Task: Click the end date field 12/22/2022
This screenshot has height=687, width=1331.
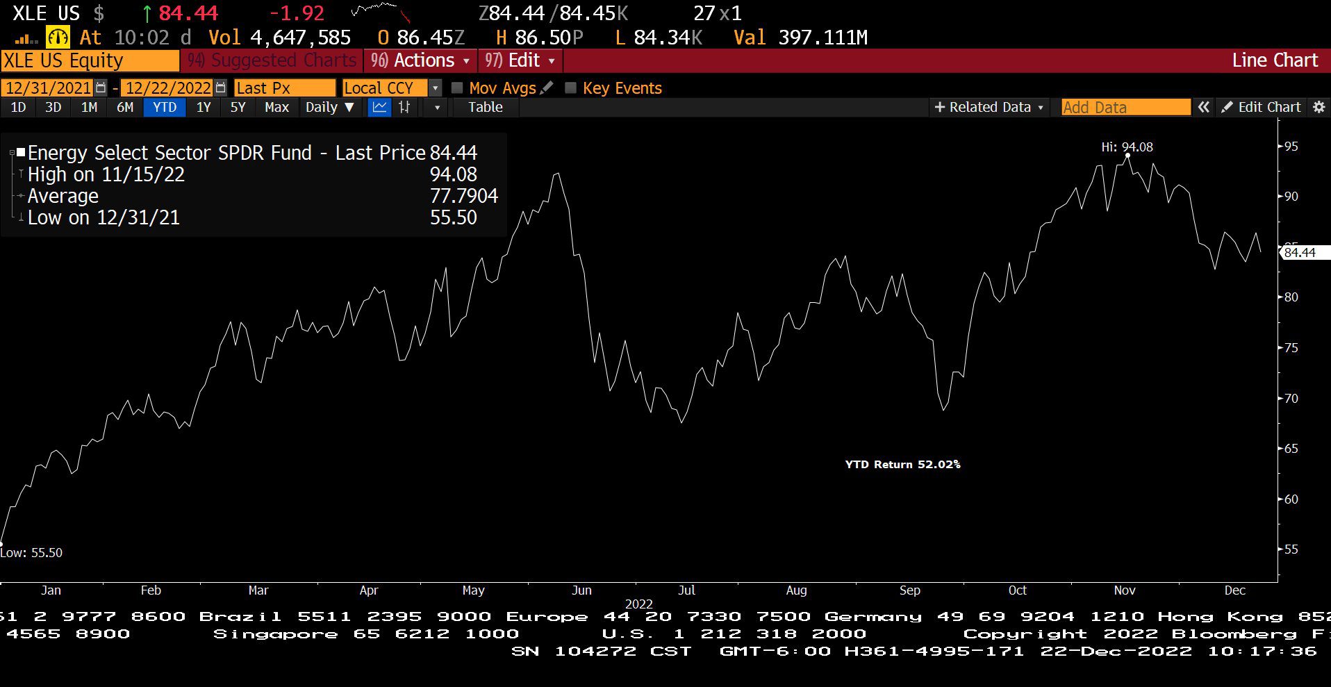Action: (167, 88)
